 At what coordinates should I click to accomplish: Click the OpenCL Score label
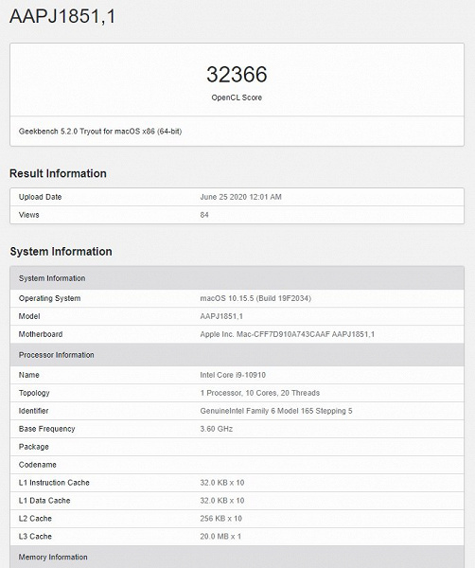(237, 98)
